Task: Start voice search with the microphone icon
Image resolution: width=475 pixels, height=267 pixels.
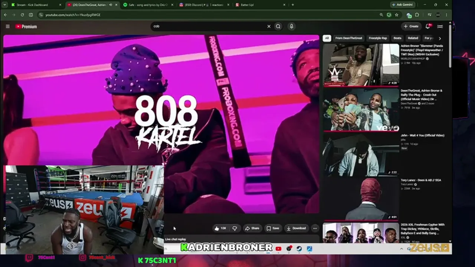Action: pos(291,26)
